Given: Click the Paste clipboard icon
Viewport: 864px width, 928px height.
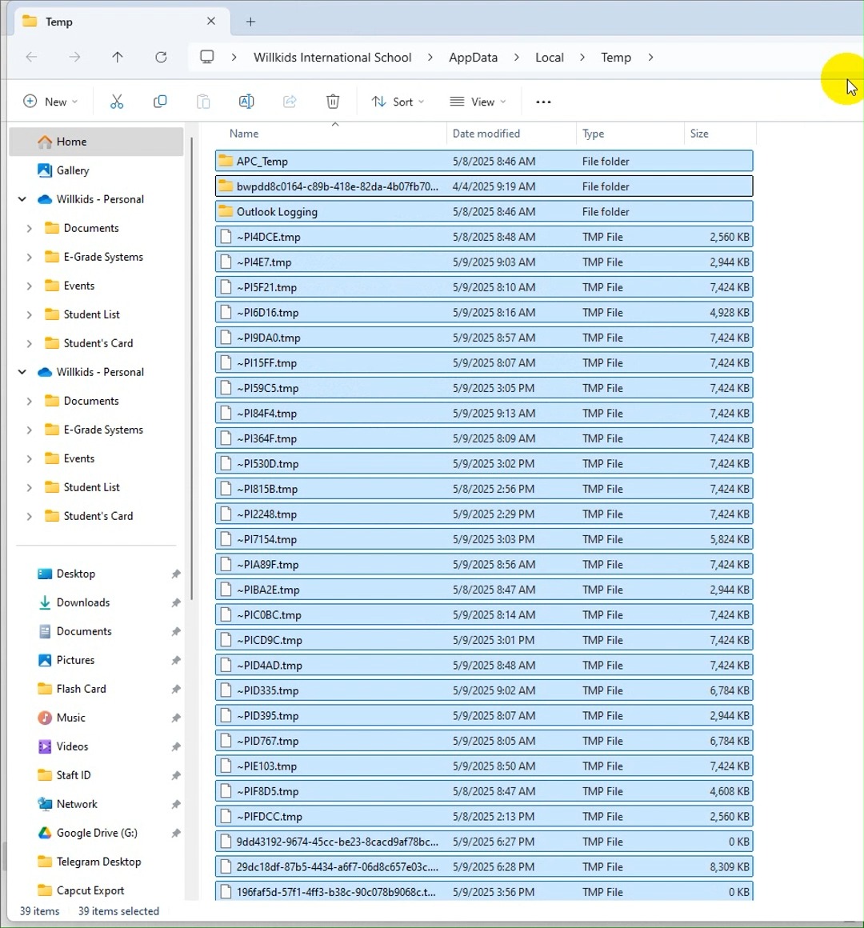Looking at the screenshot, I should tap(203, 102).
